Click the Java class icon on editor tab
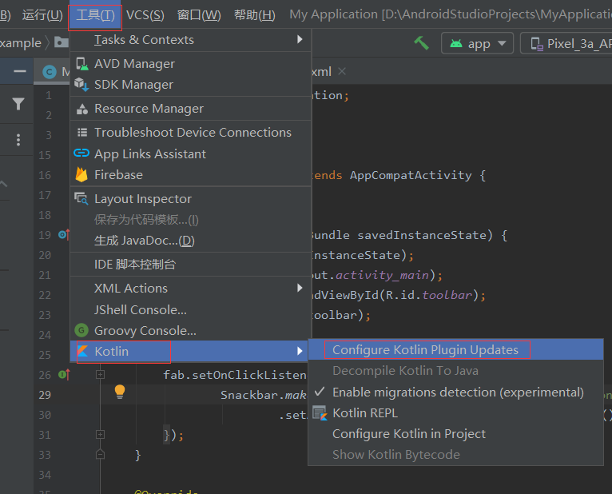The image size is (612, 494). point(50,72)
